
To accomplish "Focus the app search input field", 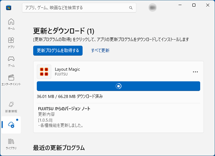I will 79,8.
